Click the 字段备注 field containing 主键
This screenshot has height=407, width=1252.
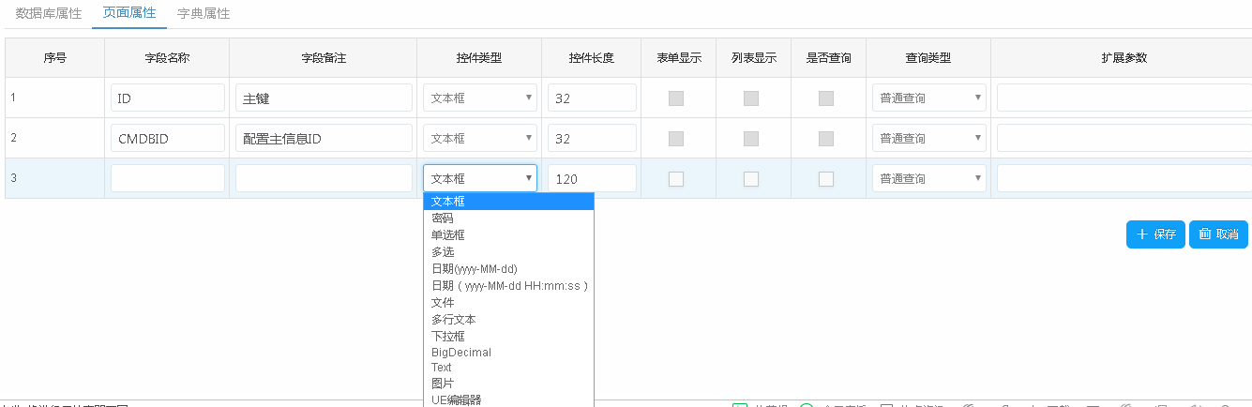point(324,98)
